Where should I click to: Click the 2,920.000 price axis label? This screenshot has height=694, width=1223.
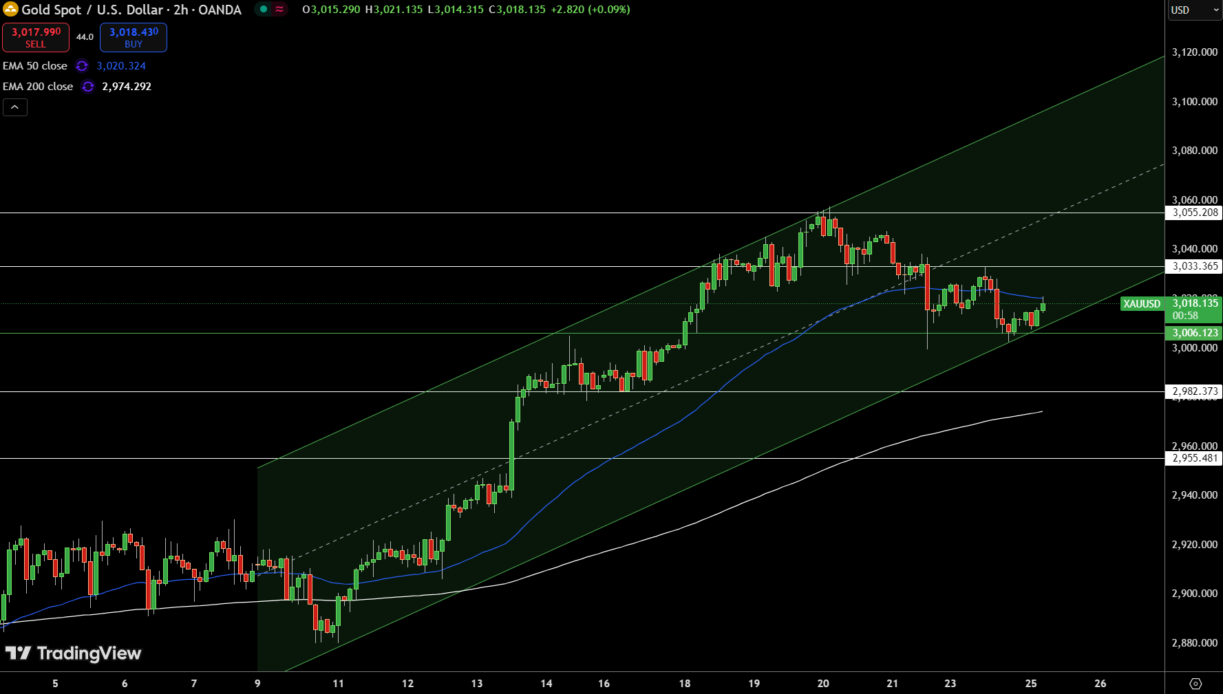pyautogui.click(x=1195, y=545)
